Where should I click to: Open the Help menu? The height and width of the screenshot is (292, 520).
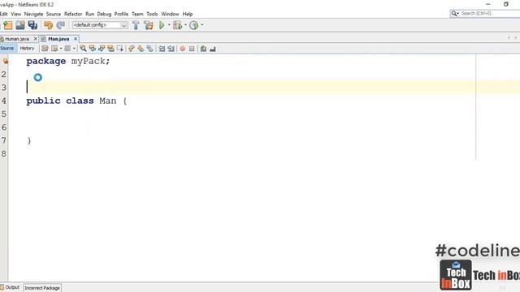(188, 14)
